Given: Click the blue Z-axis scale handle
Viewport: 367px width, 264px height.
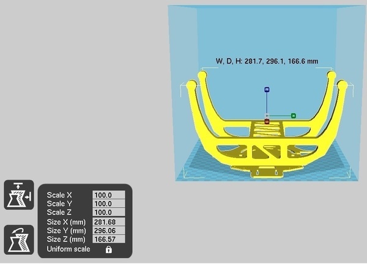Looking at the screenshot, I should (267, 90).
